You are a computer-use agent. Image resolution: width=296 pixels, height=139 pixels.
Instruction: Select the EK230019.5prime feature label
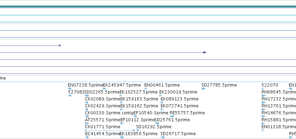[178, 92]
